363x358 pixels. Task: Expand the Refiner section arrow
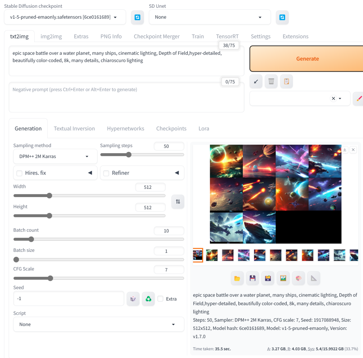point(177,173)
